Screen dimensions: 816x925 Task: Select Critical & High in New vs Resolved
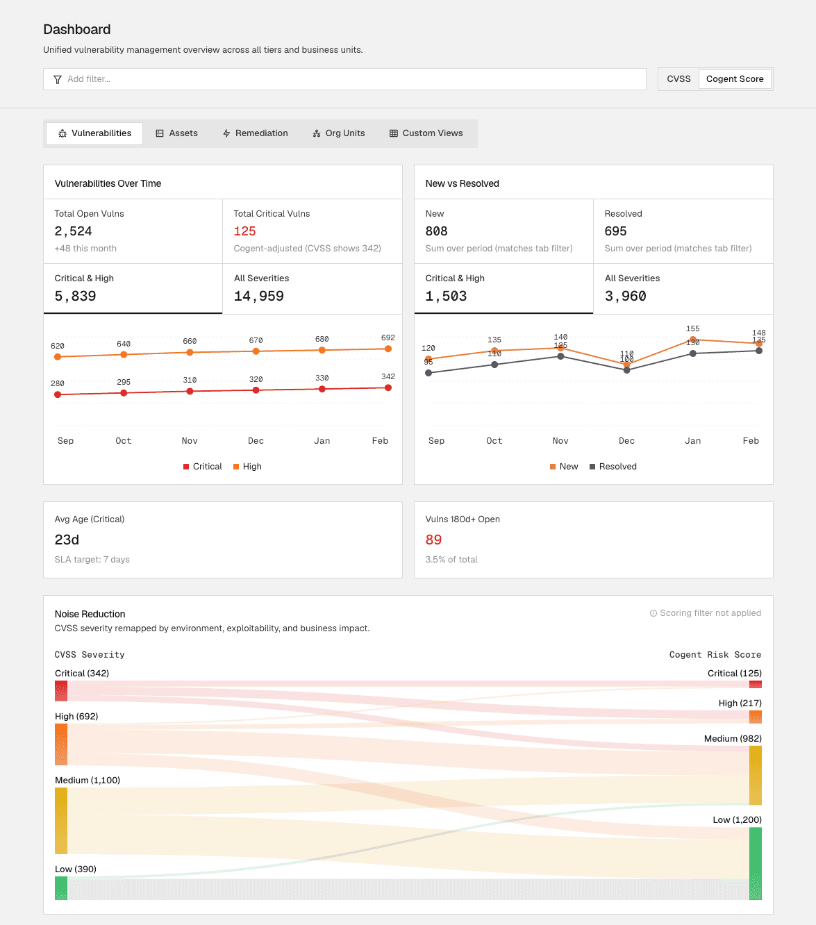(x=504, y=289)
